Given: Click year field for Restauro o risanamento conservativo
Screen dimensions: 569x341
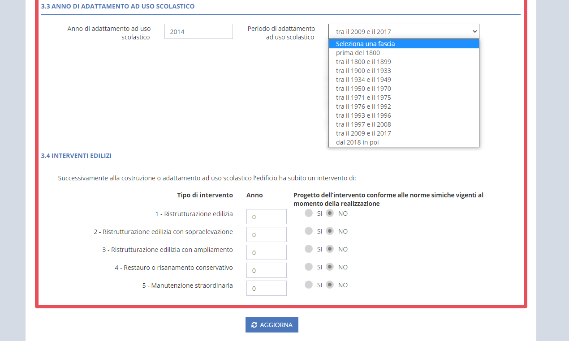Looking at the screenshot, I should click(x=266, y=270).
